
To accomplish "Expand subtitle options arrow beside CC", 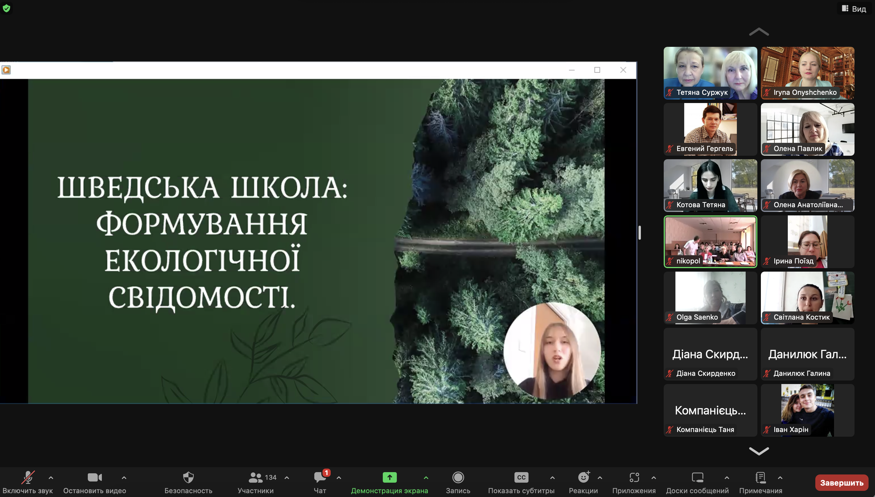I will (x=552, y=478).
